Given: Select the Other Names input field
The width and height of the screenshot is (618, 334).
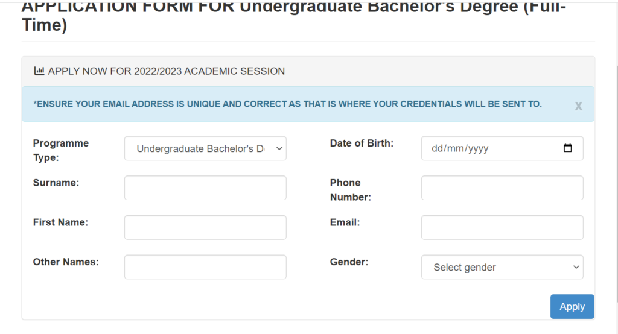Looking at the screenshot, I should pos(205,267).
